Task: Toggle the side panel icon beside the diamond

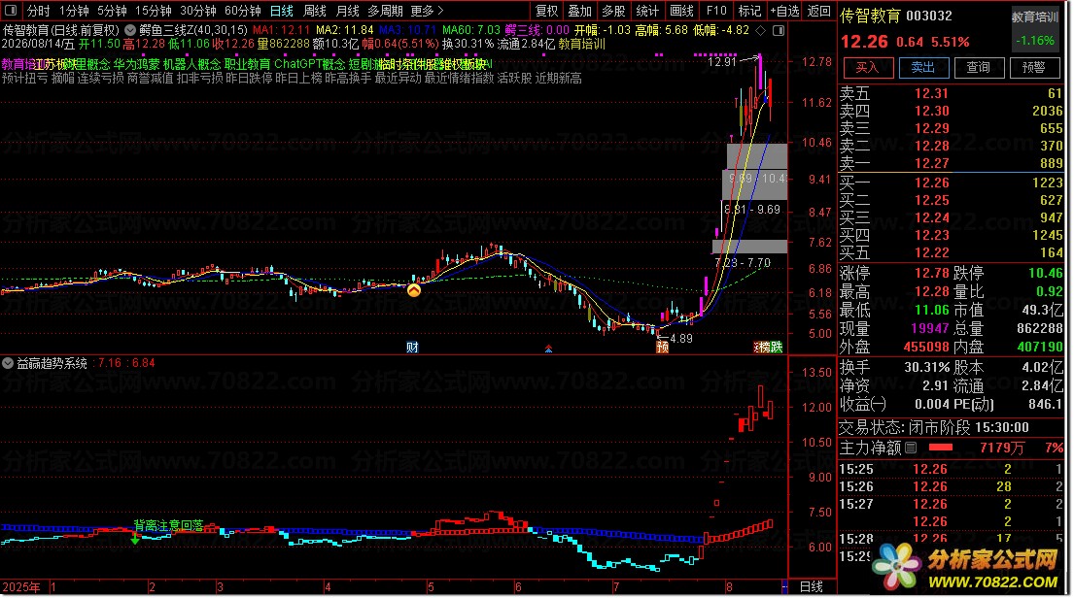Action: coord(779,30)
